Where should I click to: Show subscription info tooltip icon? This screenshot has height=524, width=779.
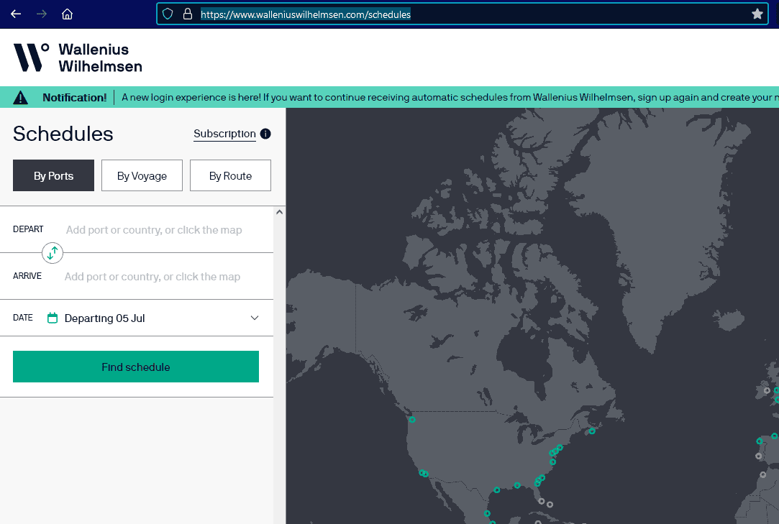pyautogui.click(x=265, y=134)
